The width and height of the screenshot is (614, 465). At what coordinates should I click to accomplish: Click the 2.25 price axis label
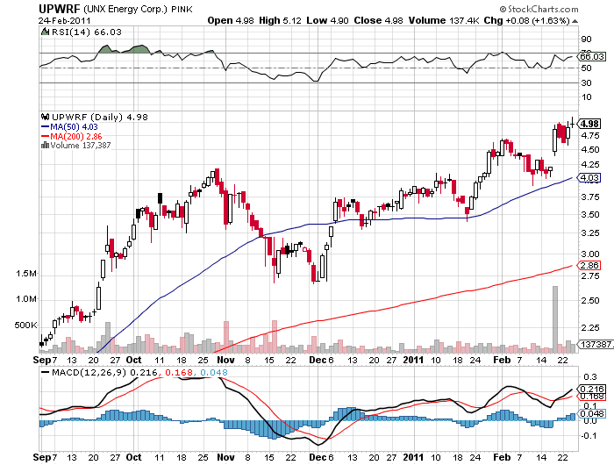pyautogui.click(x=590, y=327)
